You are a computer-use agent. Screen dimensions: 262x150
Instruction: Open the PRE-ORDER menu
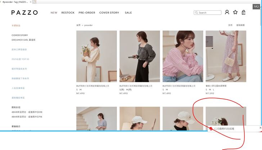coord(87,13)
